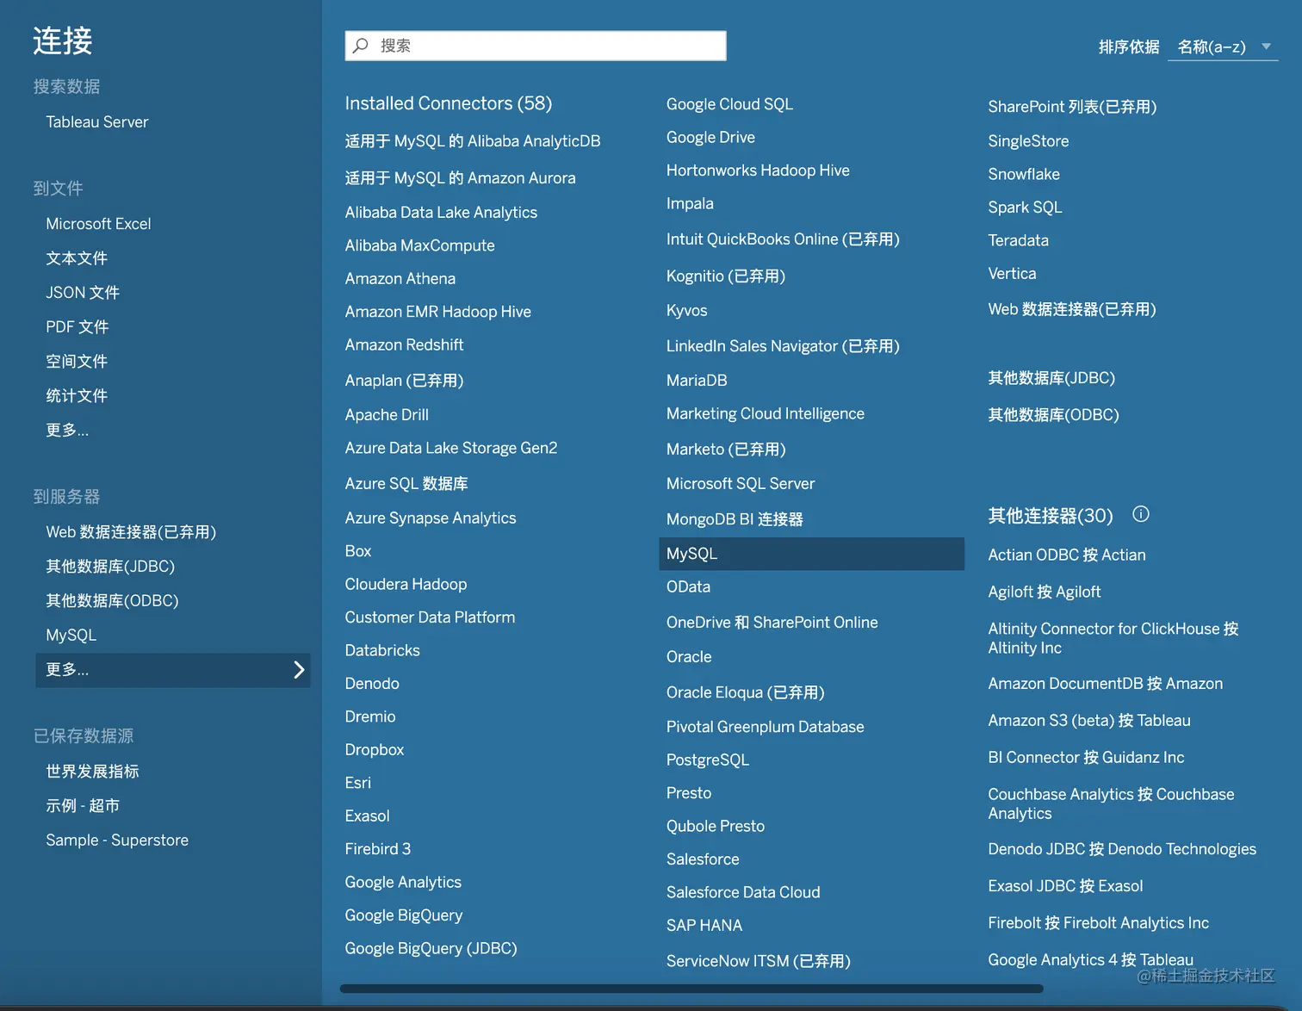The width and height of the screenshot is (1302, 1011).
Task: Choose 空间文件 in the sidebar
Action: pos(77,362)
